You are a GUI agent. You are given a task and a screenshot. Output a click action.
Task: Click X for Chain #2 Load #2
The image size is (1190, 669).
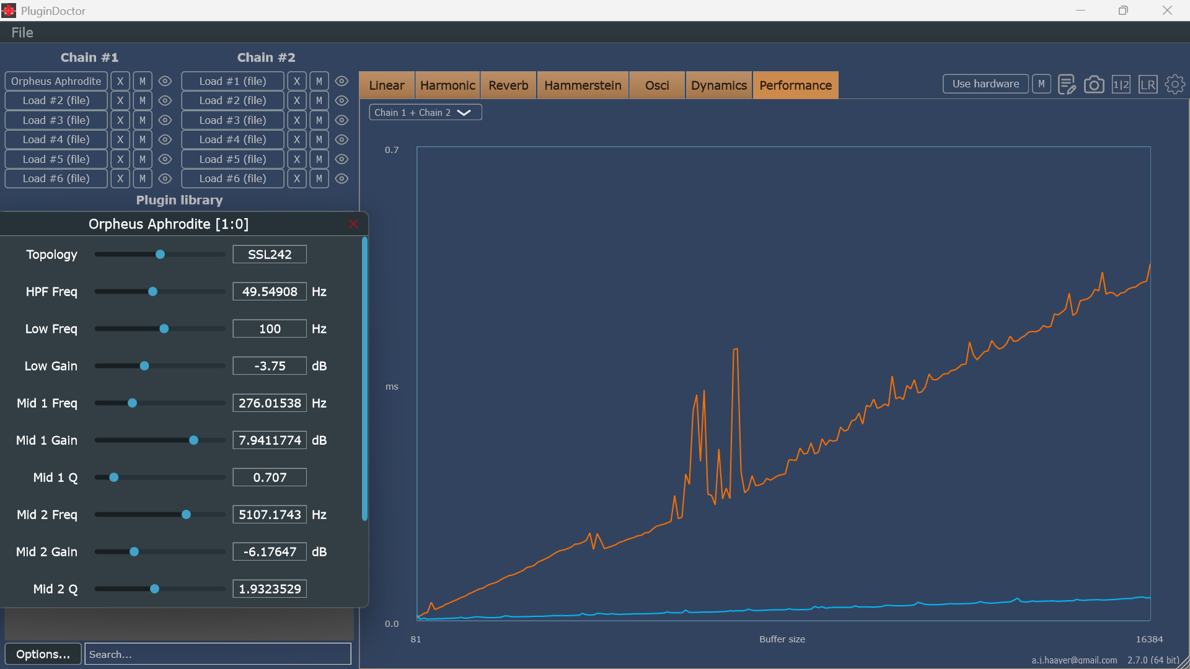297,100
